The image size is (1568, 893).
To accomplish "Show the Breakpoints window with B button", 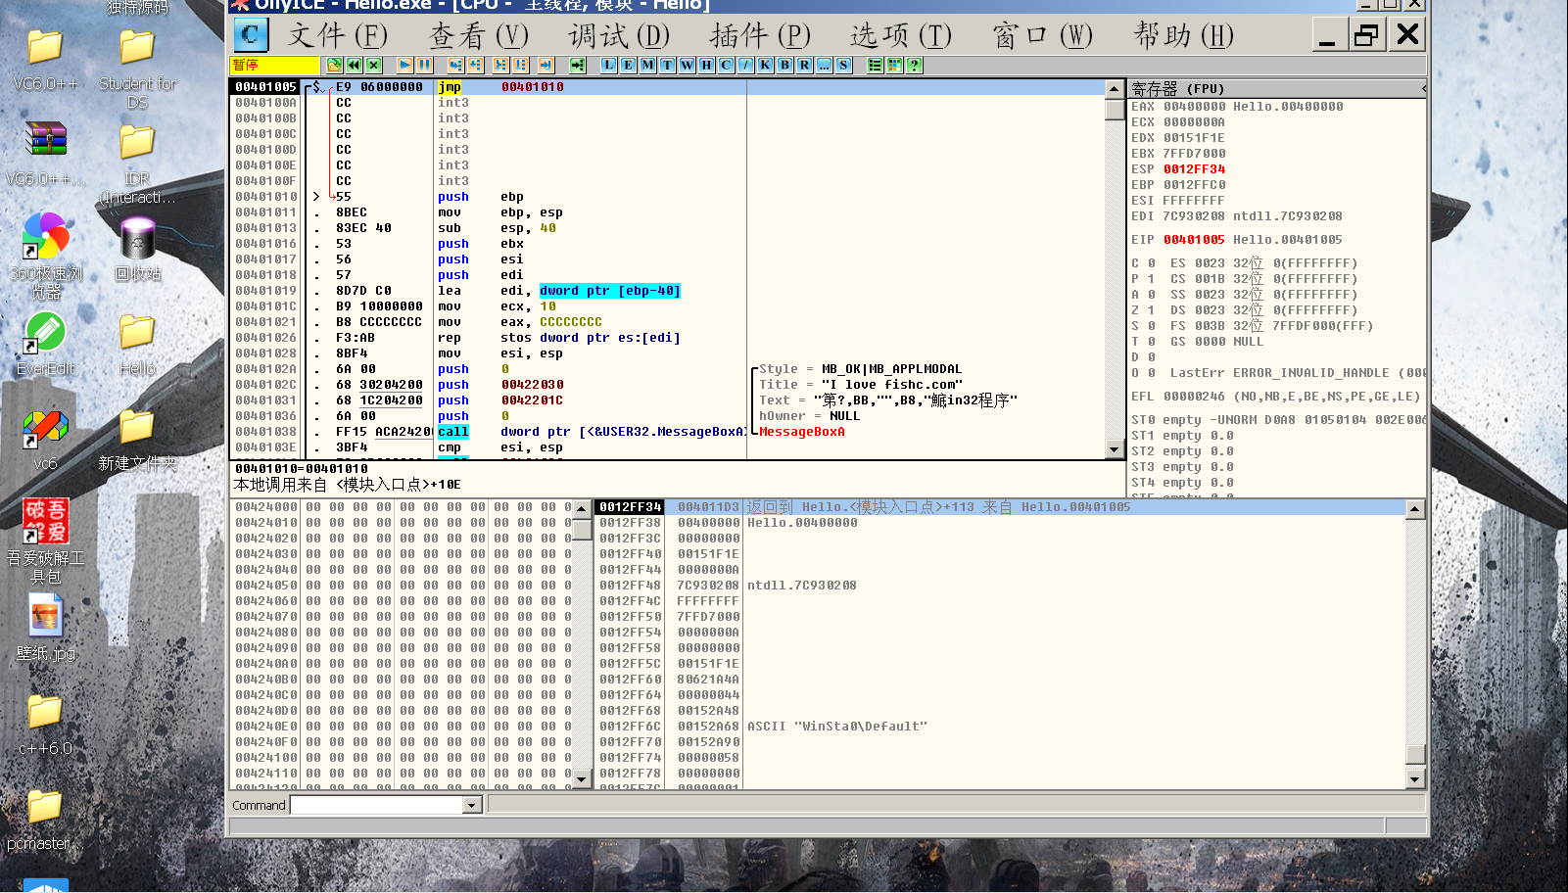I will pos(784,66).
